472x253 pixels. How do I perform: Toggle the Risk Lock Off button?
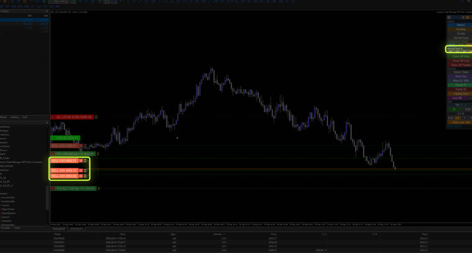click(460, 122)
